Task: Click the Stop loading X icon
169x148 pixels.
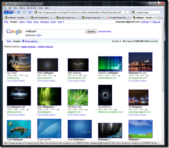Action: pyautogui.click(x=24, y=12)
